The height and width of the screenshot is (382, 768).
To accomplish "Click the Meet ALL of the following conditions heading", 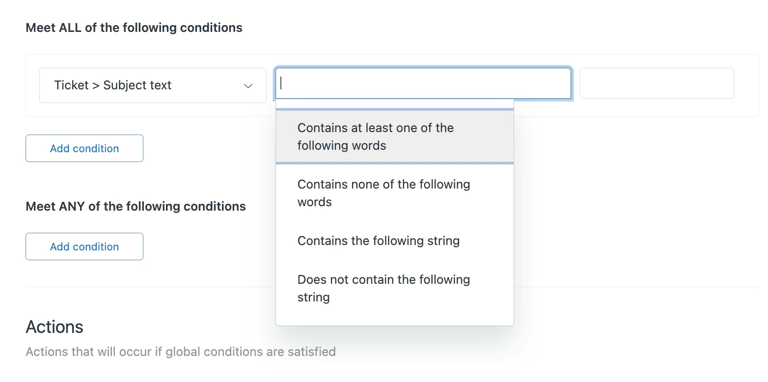I will [134, 27].
